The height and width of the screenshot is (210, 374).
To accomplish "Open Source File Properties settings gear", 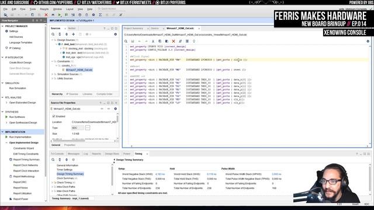I will [x=116, y=109].
